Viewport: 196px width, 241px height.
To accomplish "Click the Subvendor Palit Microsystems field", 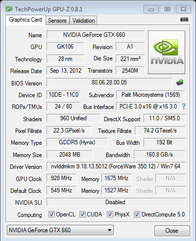I will tap(150, 95).
